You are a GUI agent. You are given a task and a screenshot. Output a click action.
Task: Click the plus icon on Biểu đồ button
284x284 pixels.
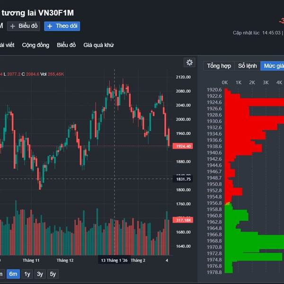click(13, 26)
